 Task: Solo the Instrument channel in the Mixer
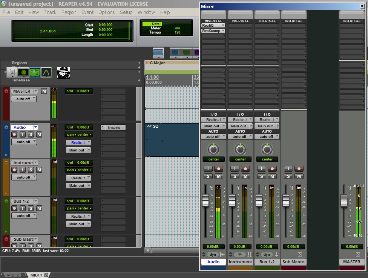point(235,176)
